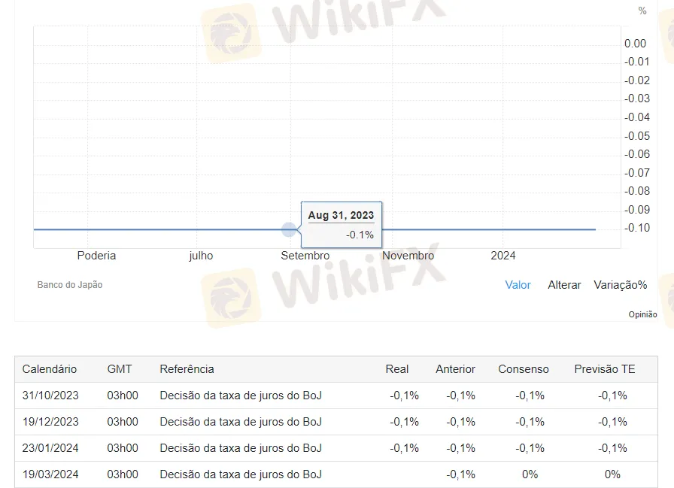Click the highlighted data point on the chart line
Viewport: 674px width, 488px height.
289,229
